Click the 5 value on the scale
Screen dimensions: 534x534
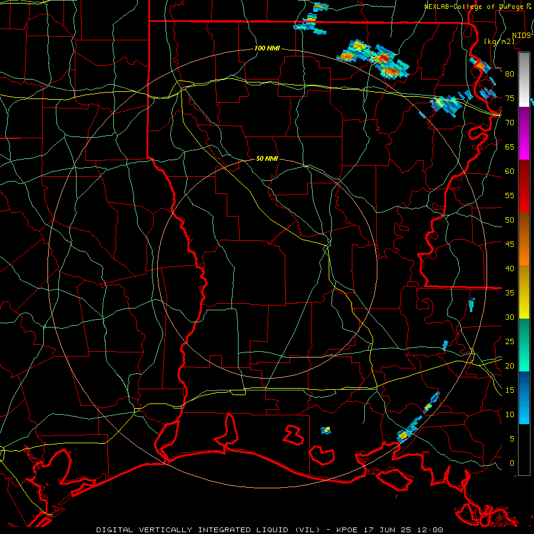(512, 439)
